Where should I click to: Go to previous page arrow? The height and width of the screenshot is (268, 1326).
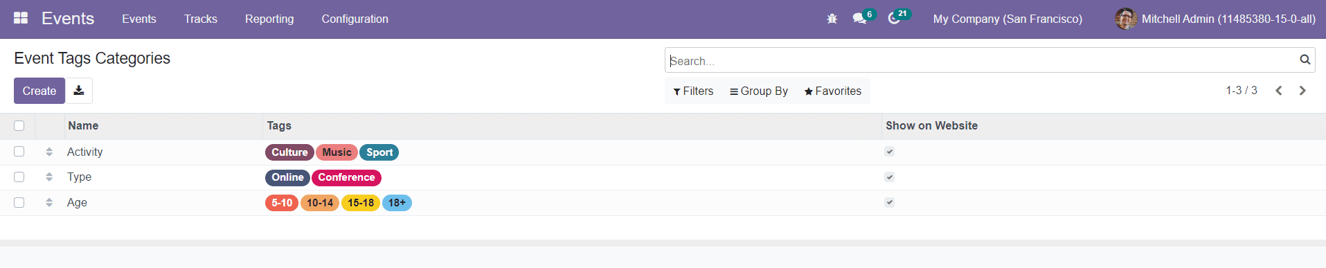(x=1279, y=91)
